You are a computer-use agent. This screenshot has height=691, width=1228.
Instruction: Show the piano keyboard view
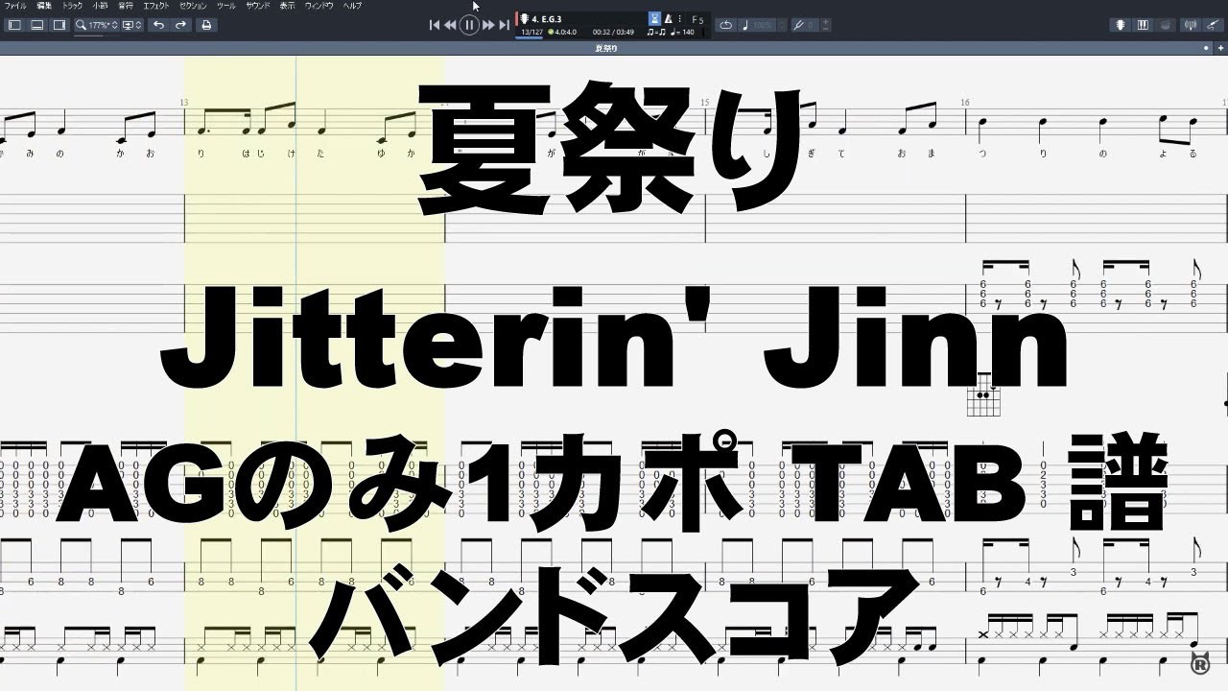click(1145, 25)
